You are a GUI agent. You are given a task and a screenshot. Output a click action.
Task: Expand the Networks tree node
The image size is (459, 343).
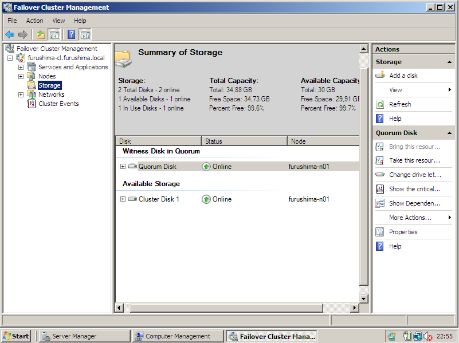point(21,94)
